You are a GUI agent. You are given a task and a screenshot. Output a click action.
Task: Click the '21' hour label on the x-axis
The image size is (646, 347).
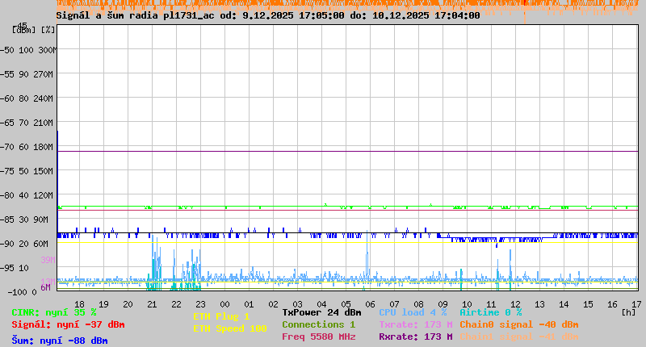coord(152,304)
